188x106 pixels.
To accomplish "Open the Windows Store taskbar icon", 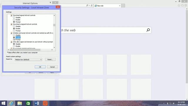I will point(28,103).
